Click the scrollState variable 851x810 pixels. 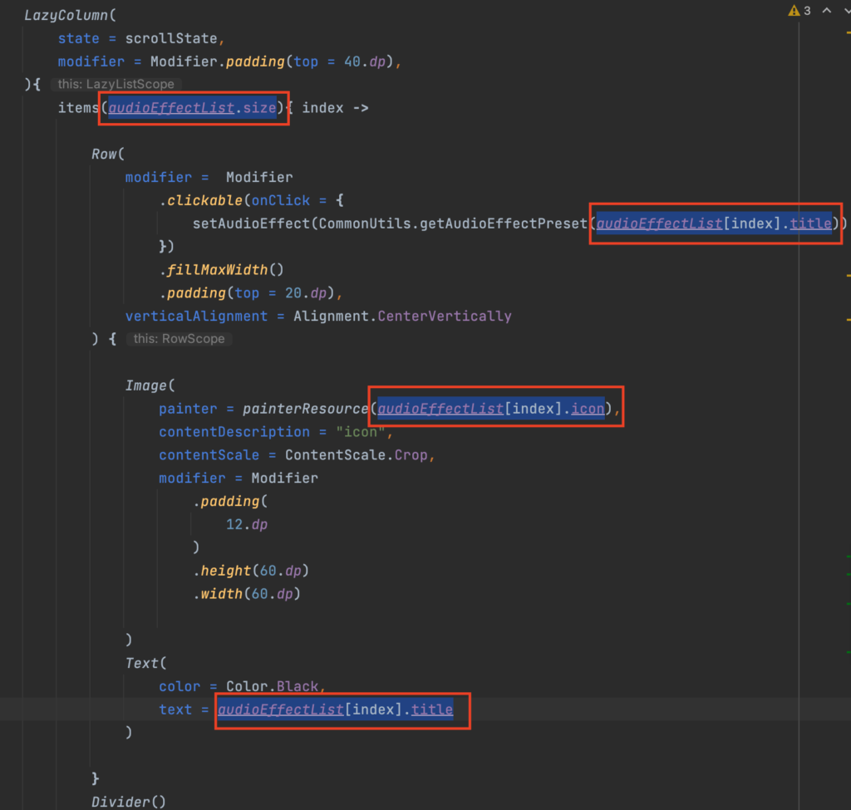tap(180, 38)
